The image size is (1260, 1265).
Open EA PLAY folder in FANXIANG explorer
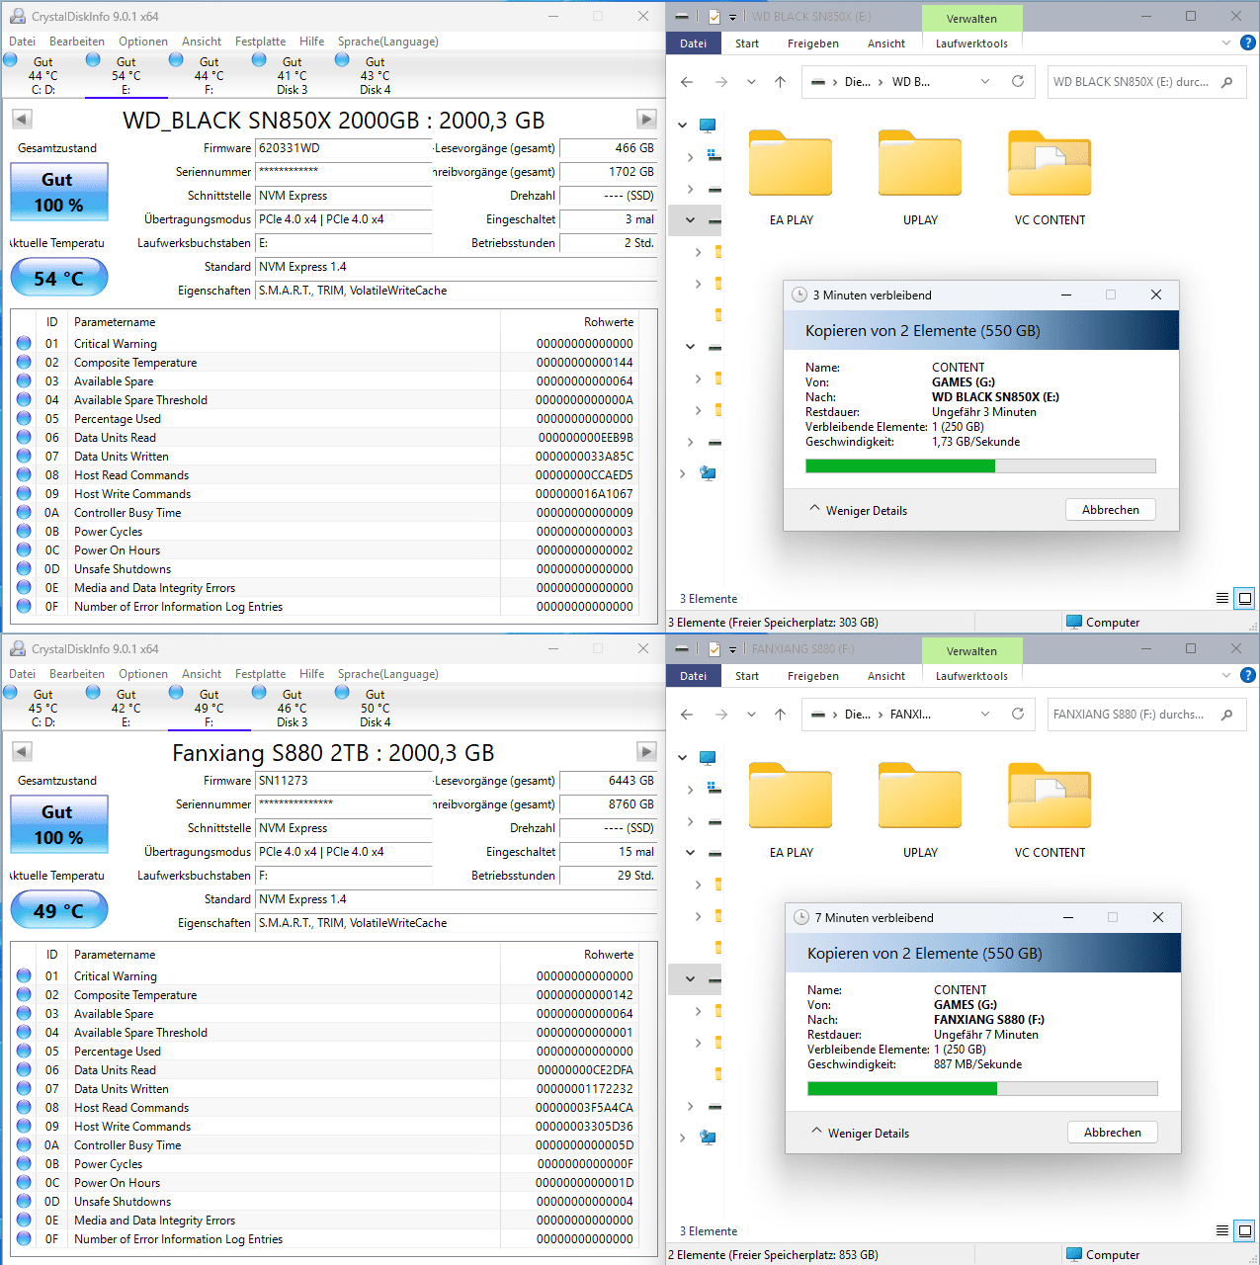[x=791, y=810]
